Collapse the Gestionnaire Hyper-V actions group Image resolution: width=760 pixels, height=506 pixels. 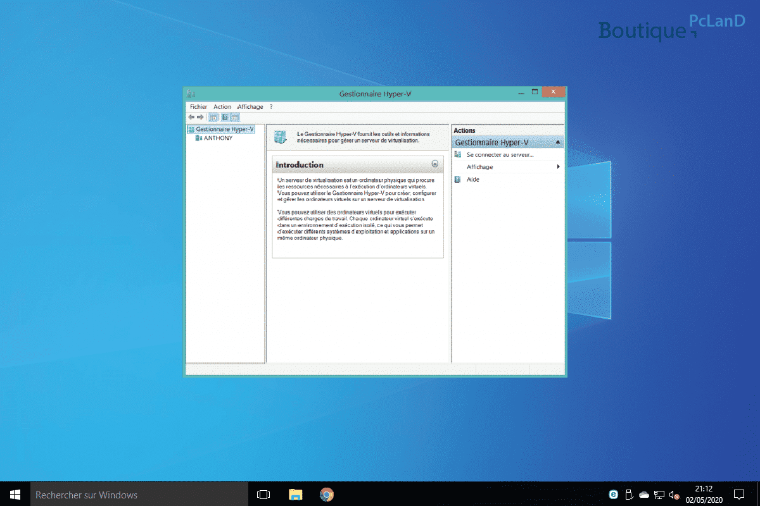click(x=557, y=142)
